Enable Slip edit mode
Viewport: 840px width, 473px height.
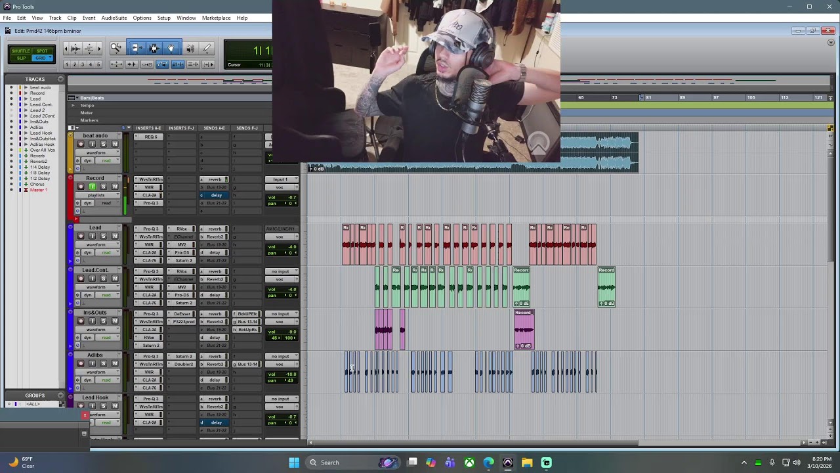click(21, 58)
